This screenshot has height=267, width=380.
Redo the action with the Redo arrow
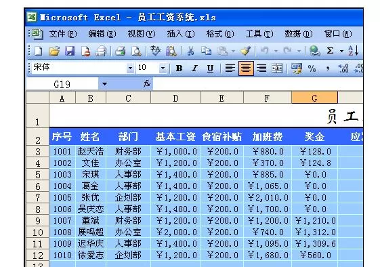[288, 52]
